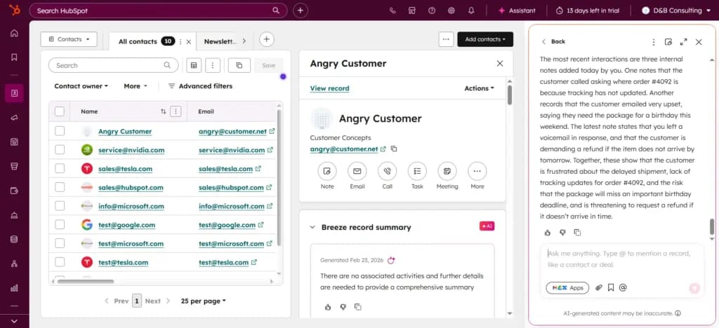
Task: Open the Help question mark icon
Action: (432, 11)
